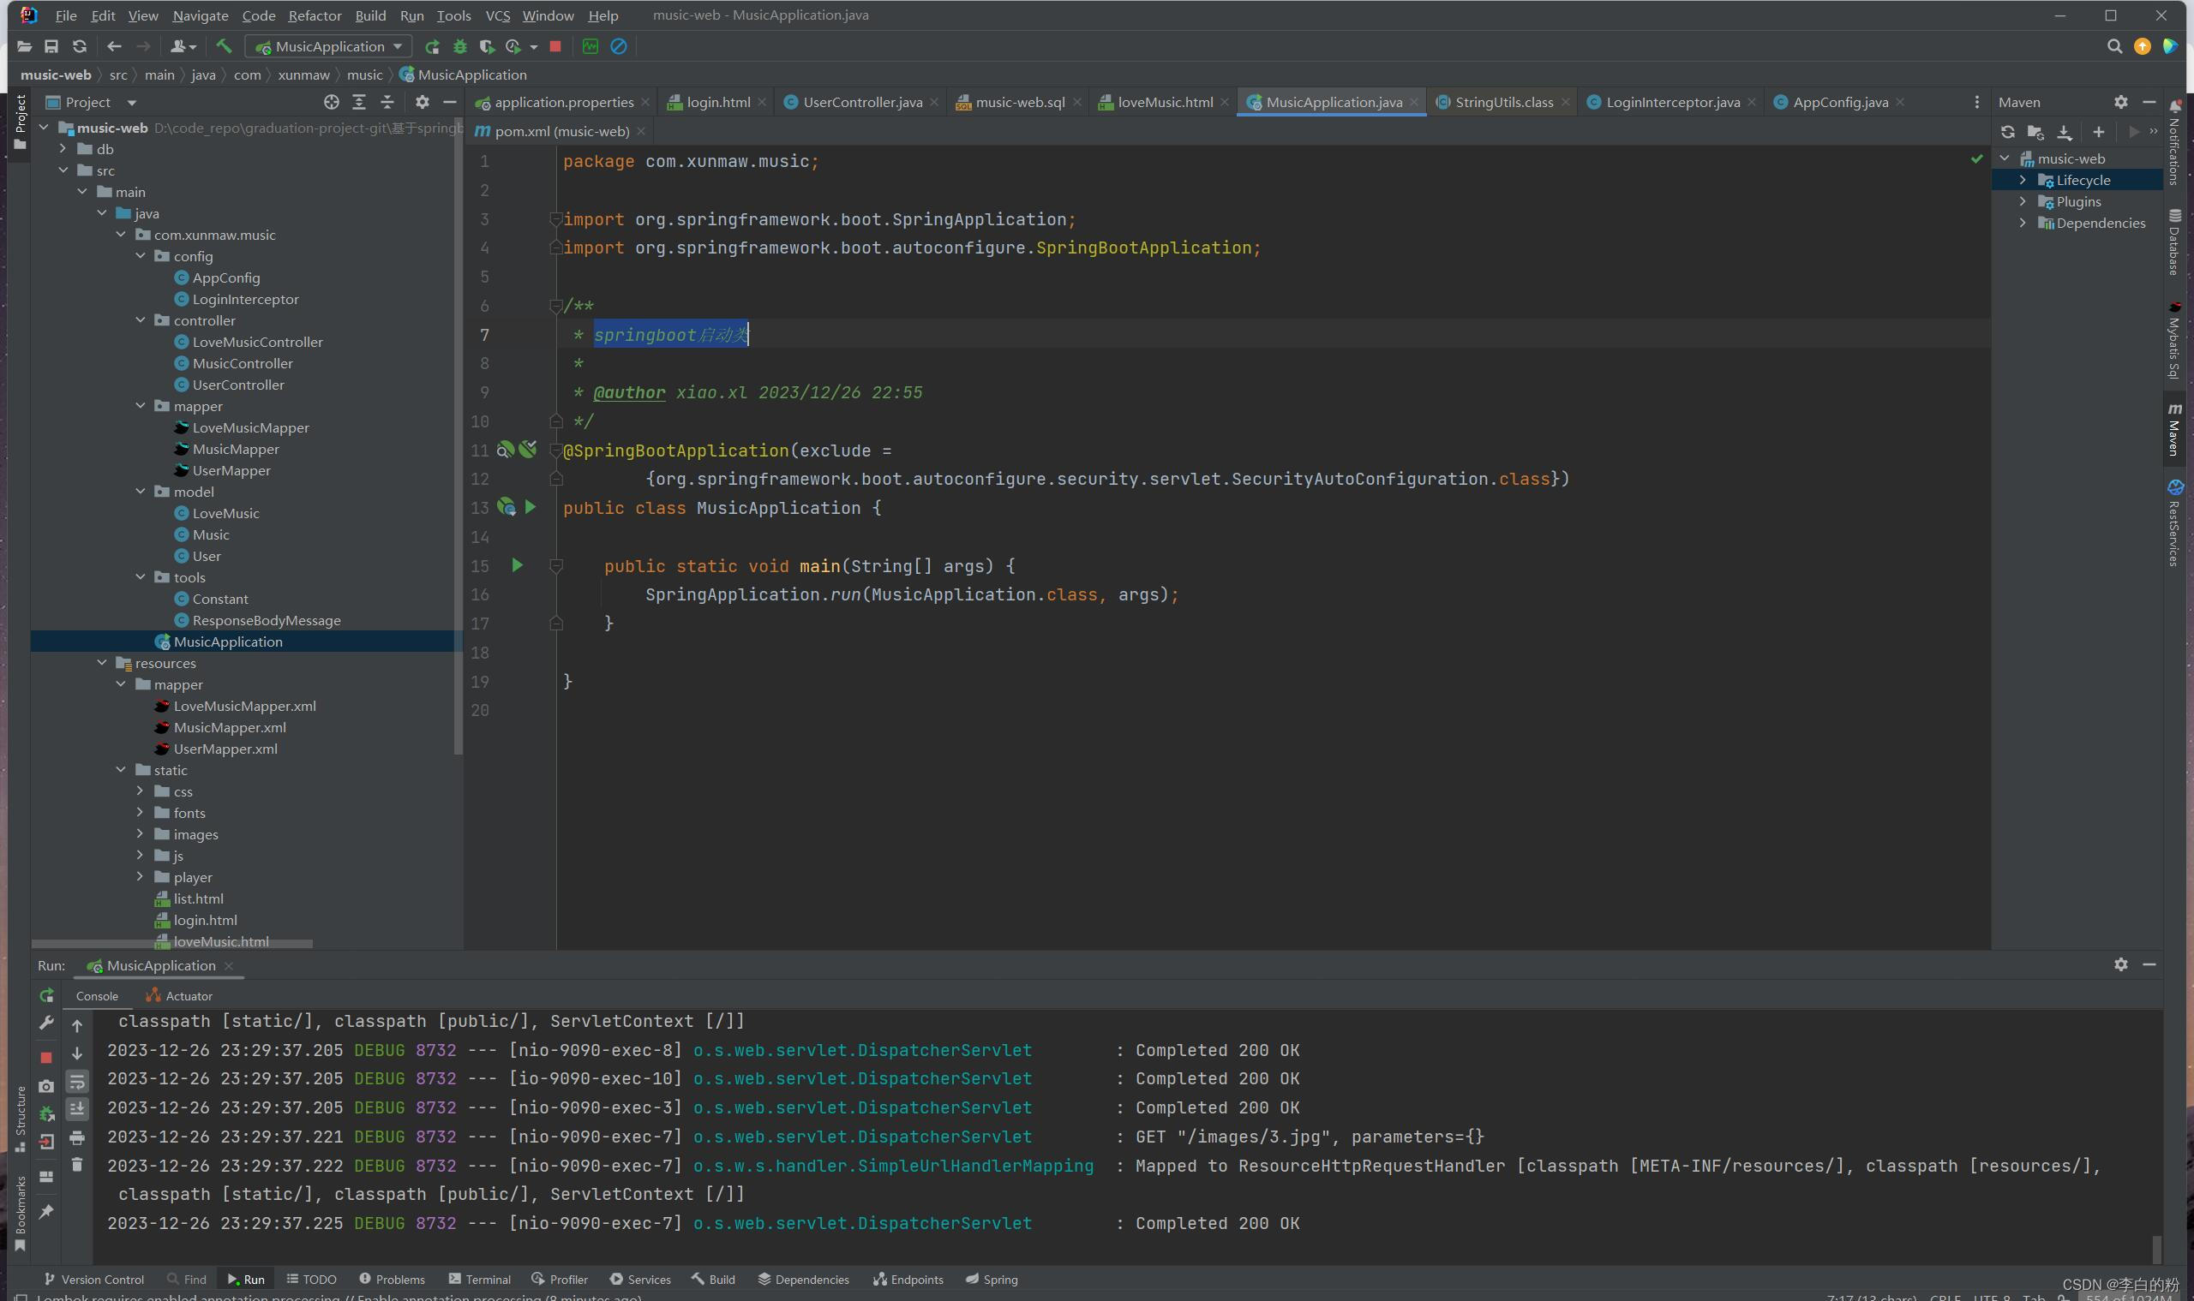Click the Debug MusicApplication bug icon
The width and height of the screenshot is (2194, 1301).
point(459,46)
